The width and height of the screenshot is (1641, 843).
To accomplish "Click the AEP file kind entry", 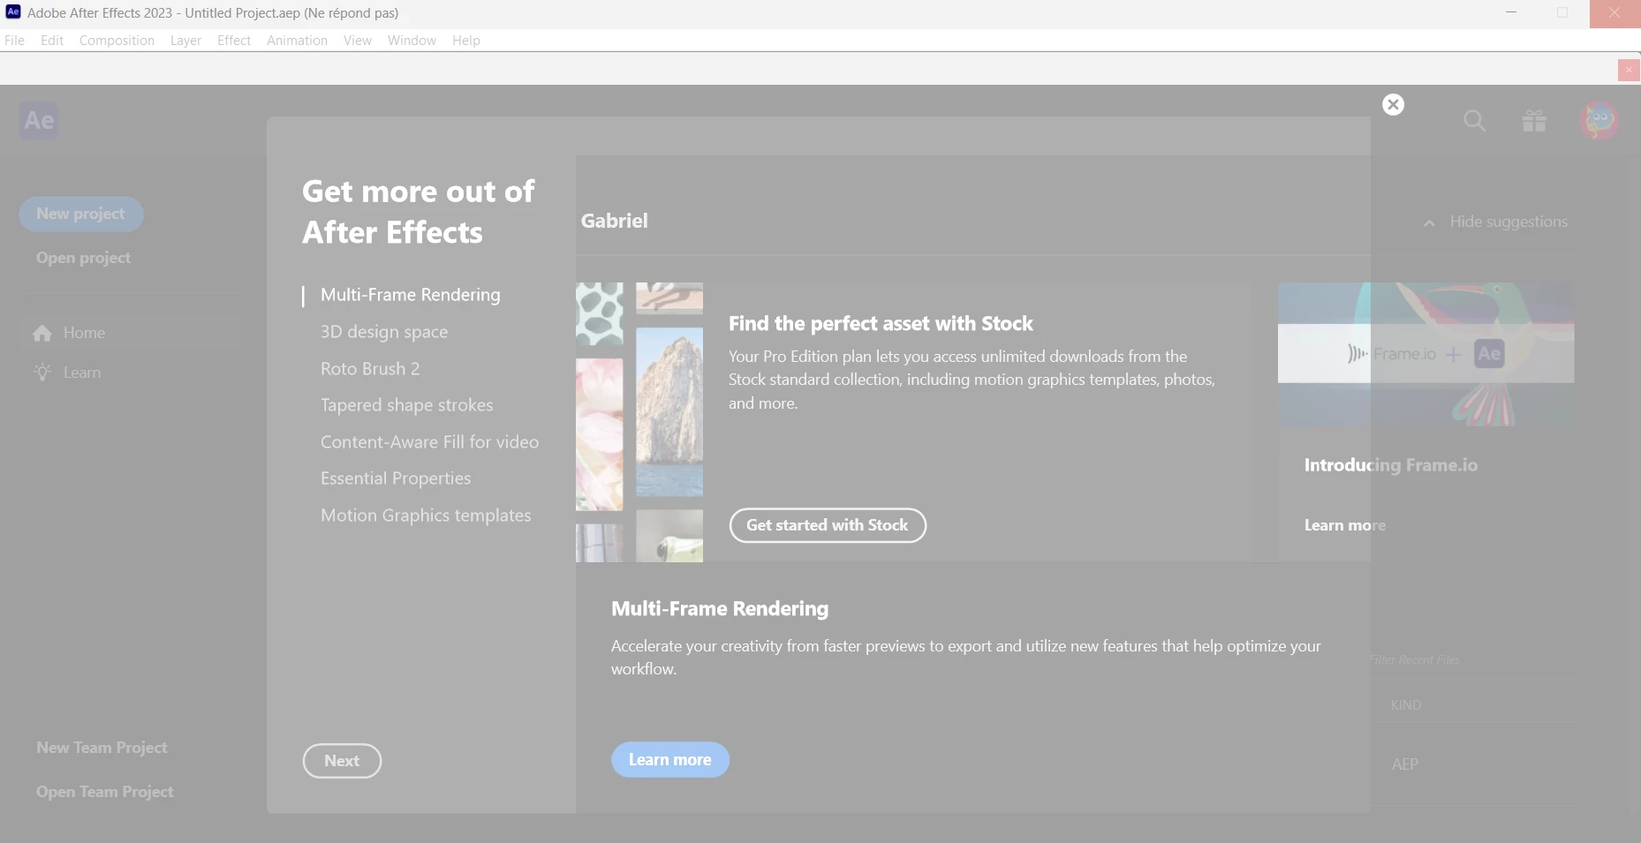I will [x=1405, y=764].
